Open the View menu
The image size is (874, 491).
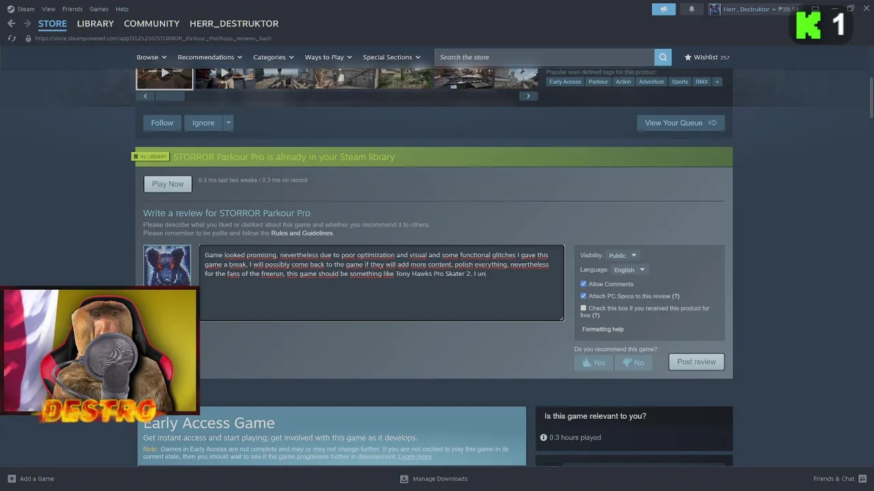point(48,9)
